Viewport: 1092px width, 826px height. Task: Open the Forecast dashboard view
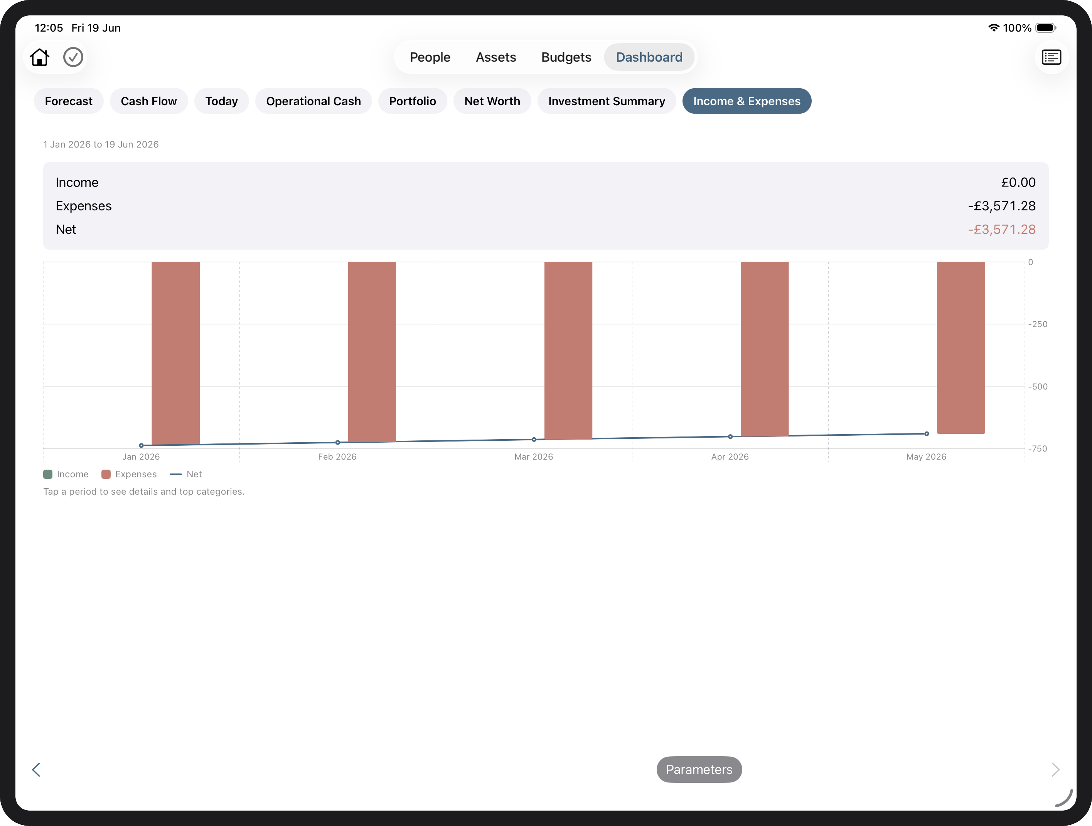(x=69, y=101)
